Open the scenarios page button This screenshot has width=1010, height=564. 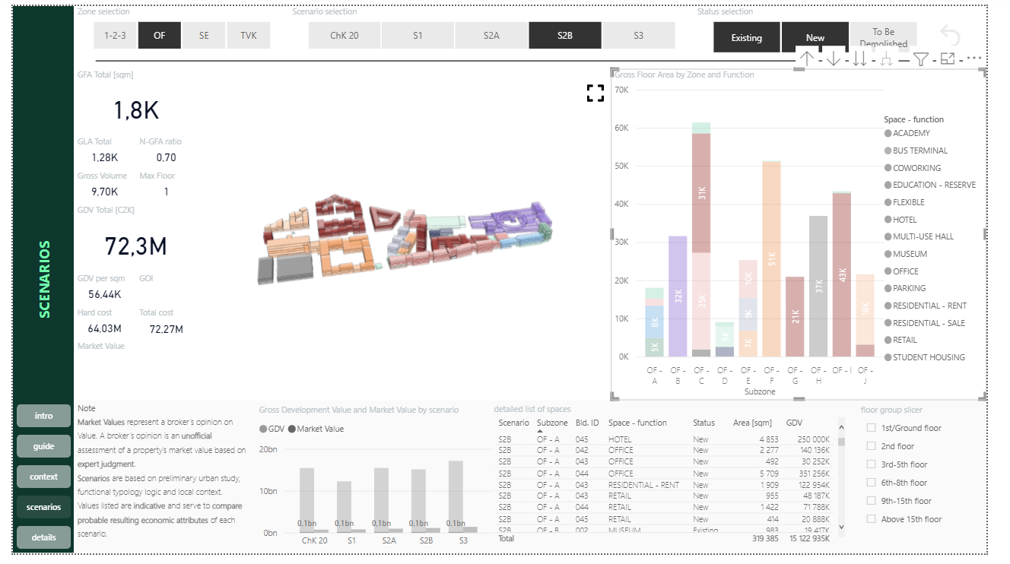[44, 507]
